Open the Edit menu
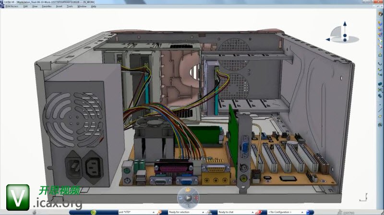The height and width of the screenshot is (215, 384). 25,6
